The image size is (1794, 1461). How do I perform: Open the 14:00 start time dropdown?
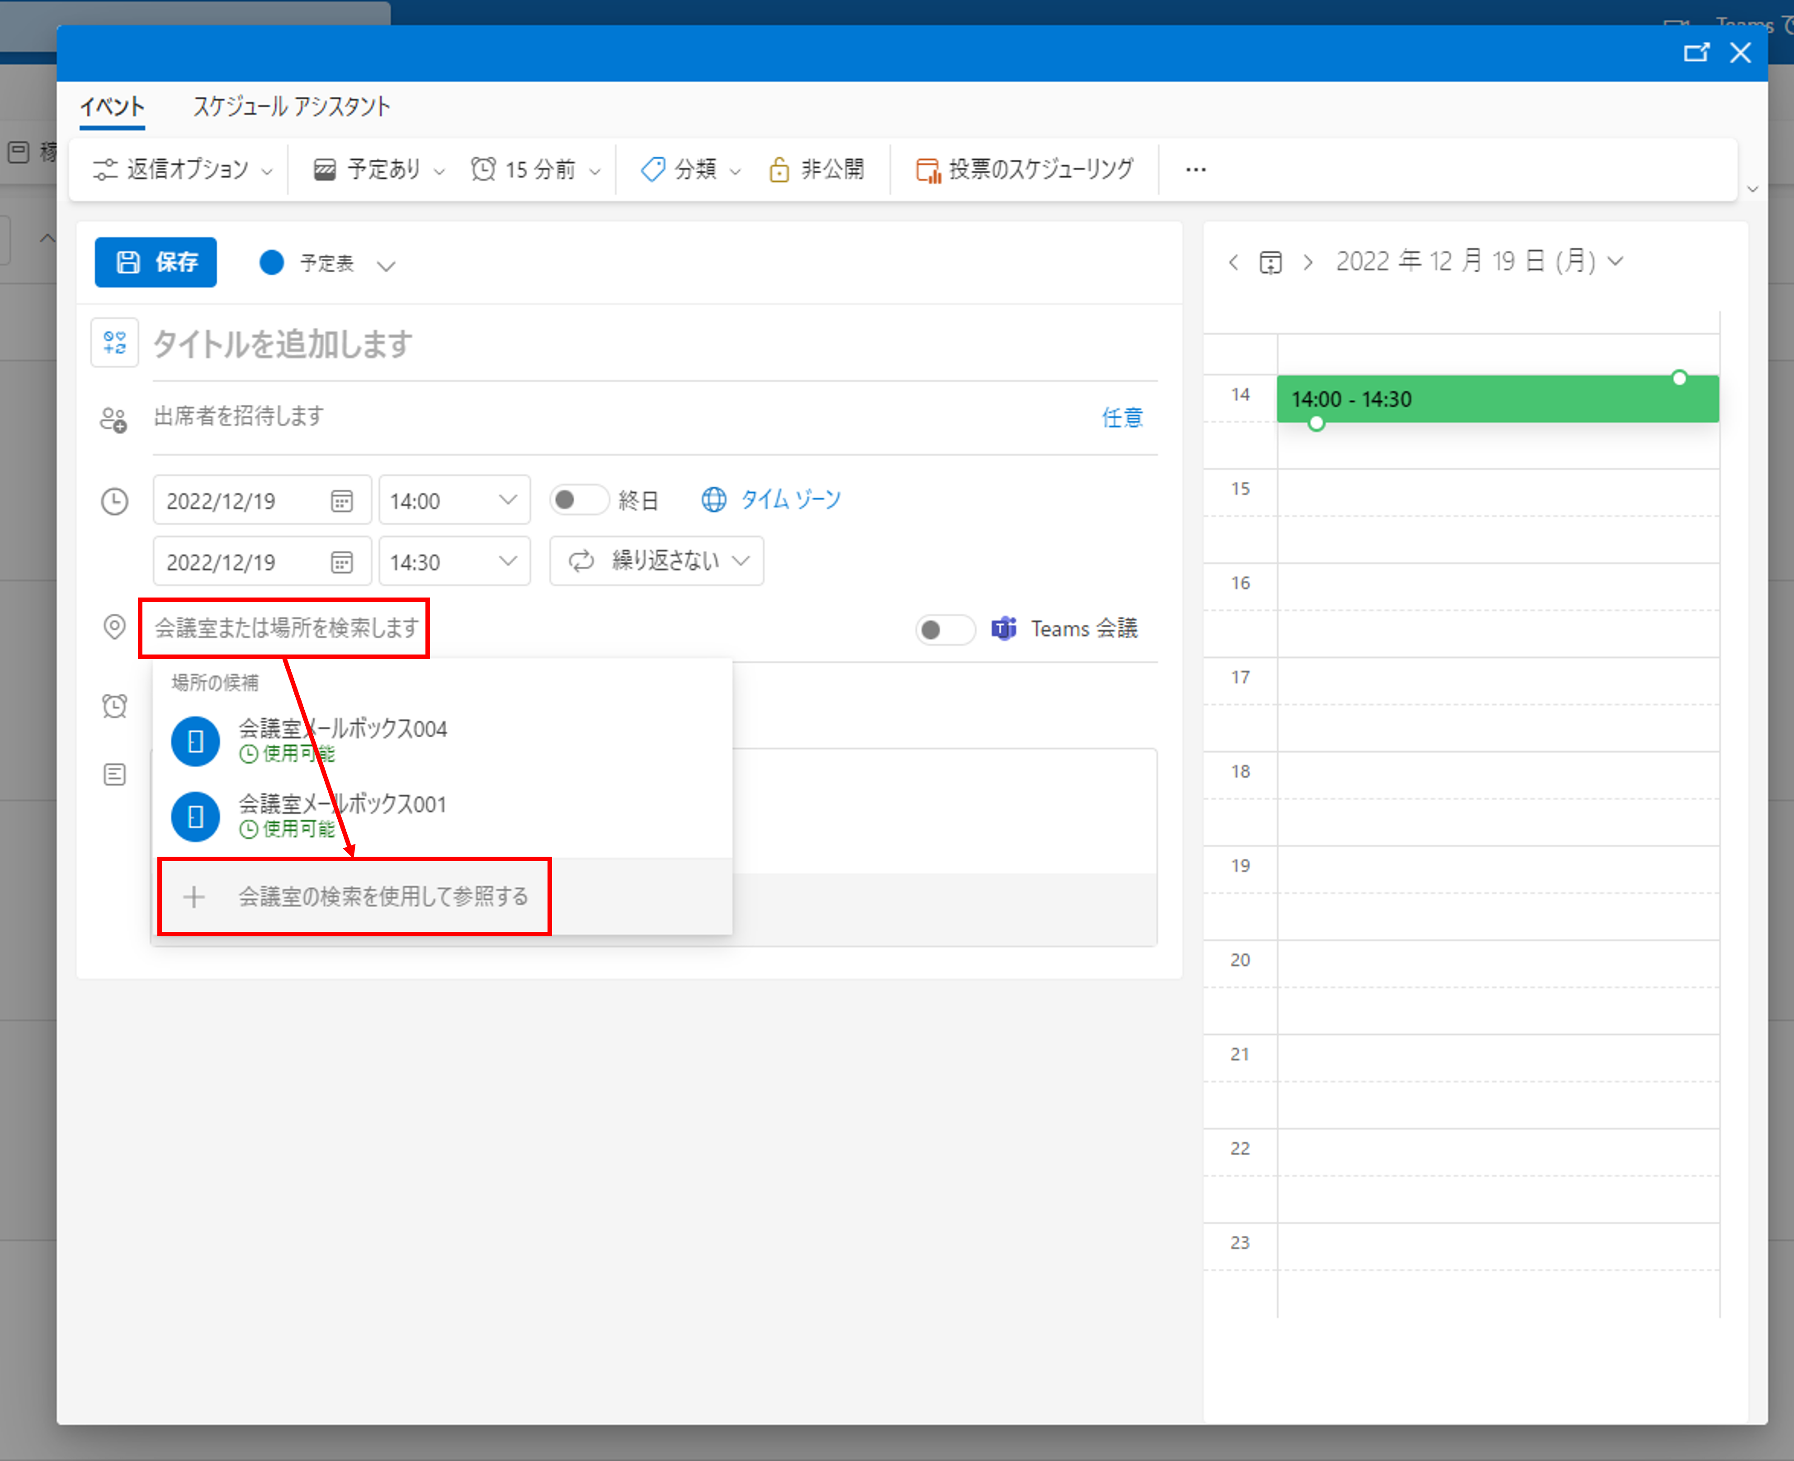454,501
